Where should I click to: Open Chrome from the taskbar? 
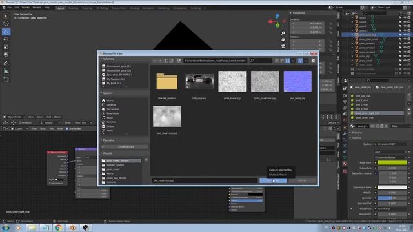pyautogui.click(x=59, y=227)
